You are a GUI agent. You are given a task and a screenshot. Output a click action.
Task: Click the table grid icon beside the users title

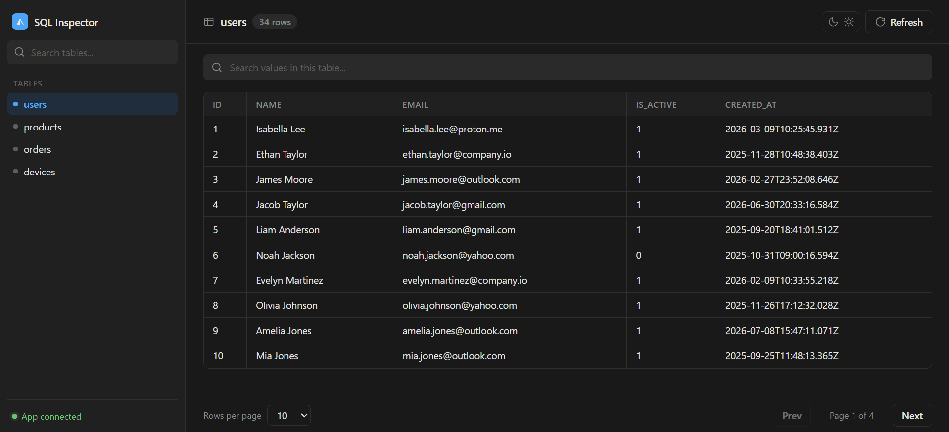point(209,22)
